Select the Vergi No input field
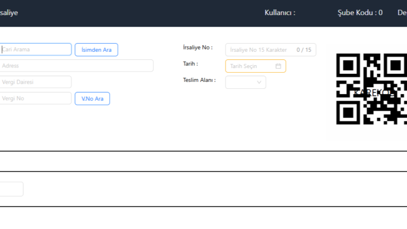 pos(35,98)
